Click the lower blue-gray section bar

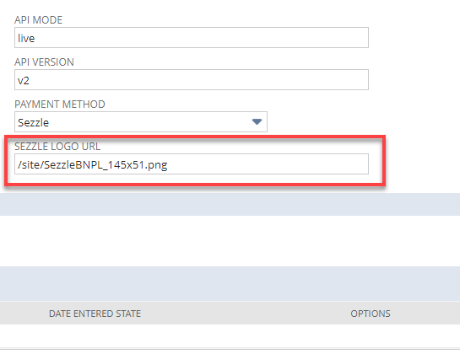(230, 284)
